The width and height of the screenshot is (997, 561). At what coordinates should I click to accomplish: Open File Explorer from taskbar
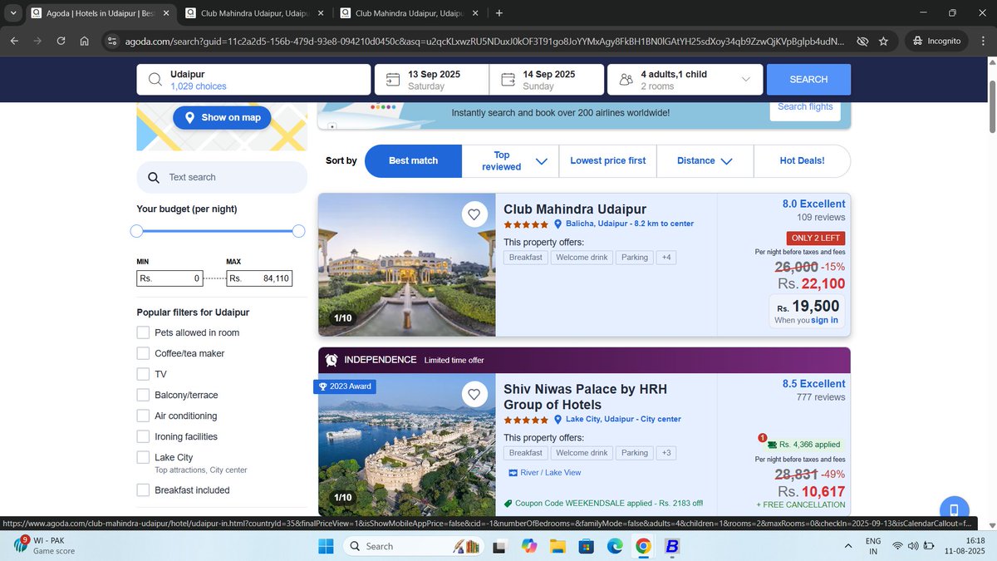coord(557,546)
